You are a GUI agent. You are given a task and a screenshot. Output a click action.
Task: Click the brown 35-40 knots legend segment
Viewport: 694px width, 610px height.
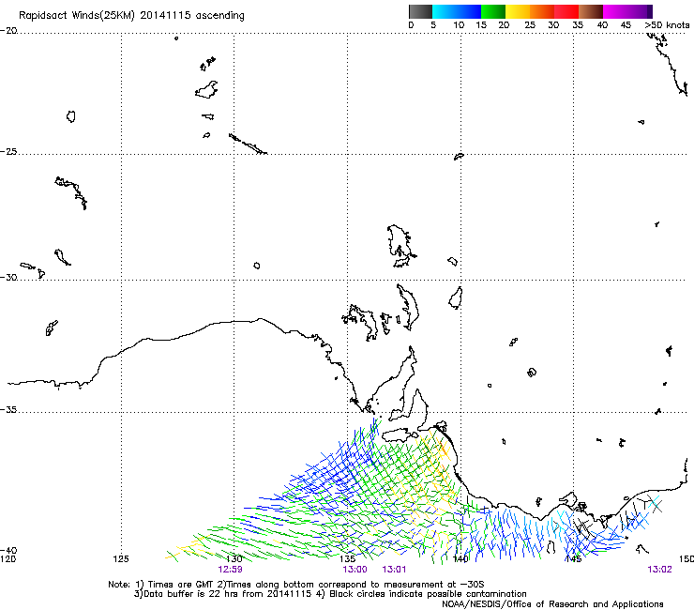[x=591, y=11]
